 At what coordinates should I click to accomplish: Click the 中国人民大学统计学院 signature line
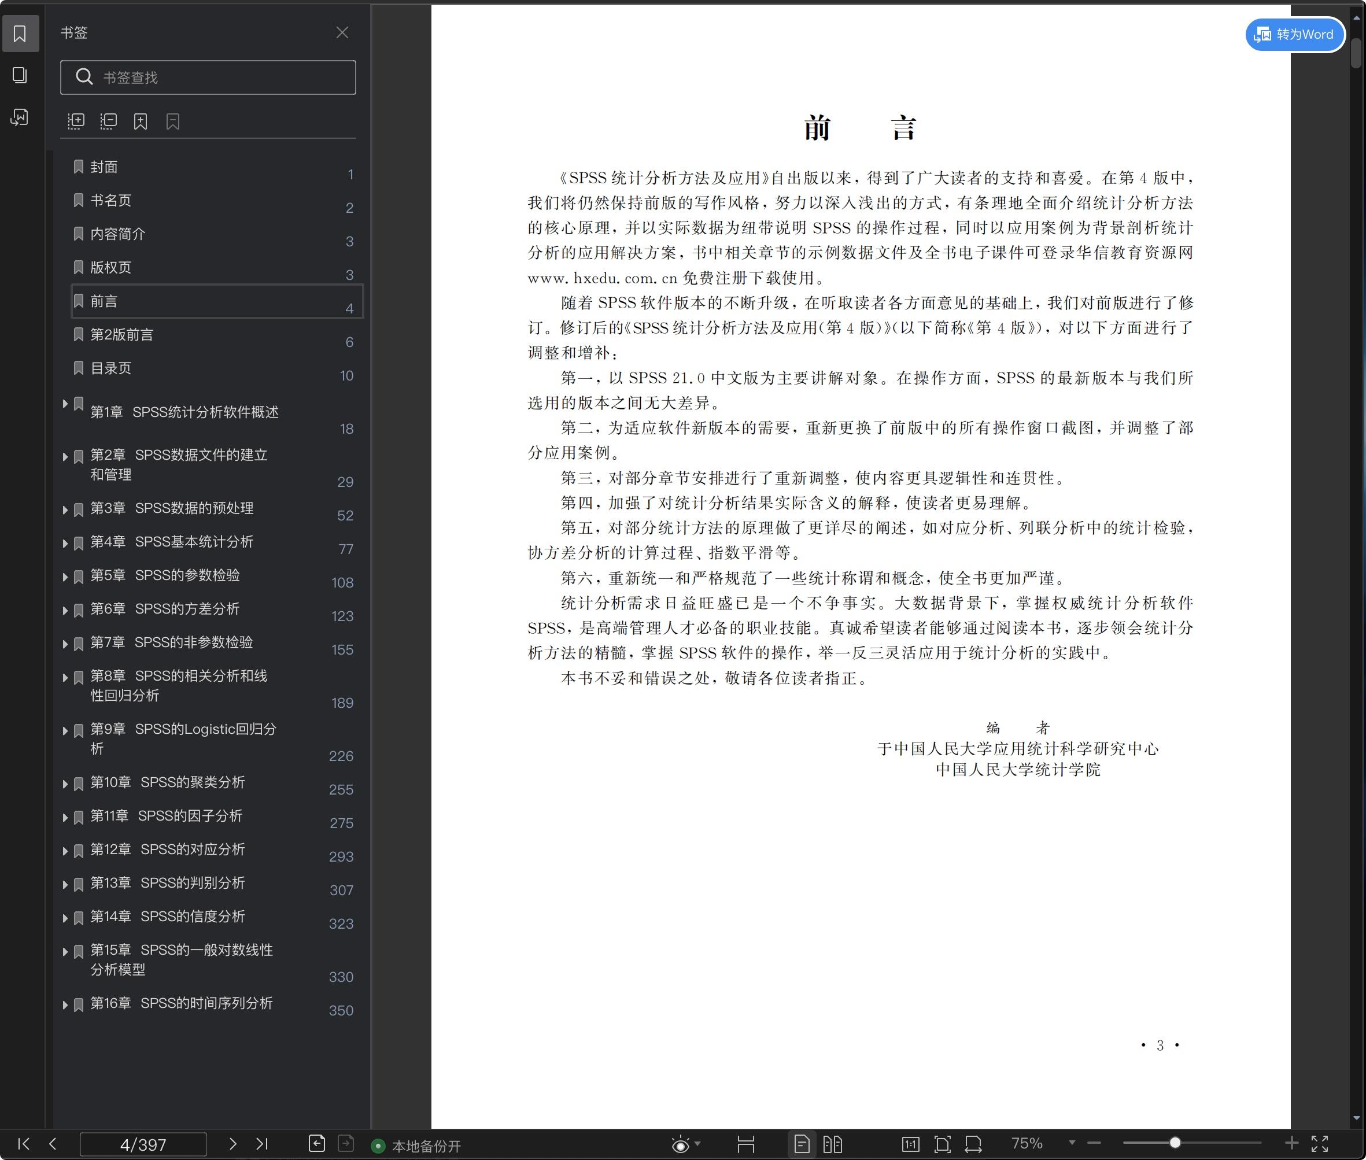[1017, 770]
